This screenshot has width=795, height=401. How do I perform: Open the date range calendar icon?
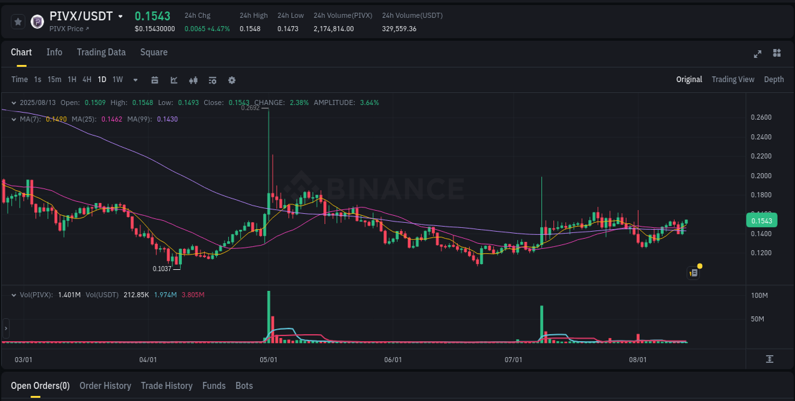click(x=155, y=80)
